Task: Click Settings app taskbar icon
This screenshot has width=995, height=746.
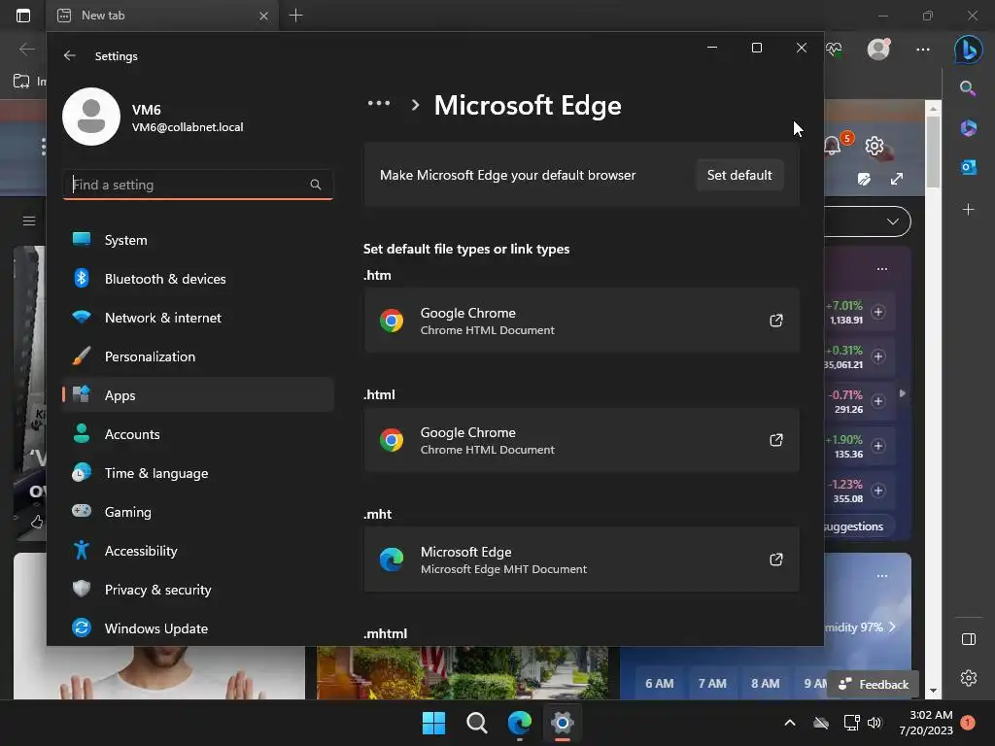Action: click(563, 723)
